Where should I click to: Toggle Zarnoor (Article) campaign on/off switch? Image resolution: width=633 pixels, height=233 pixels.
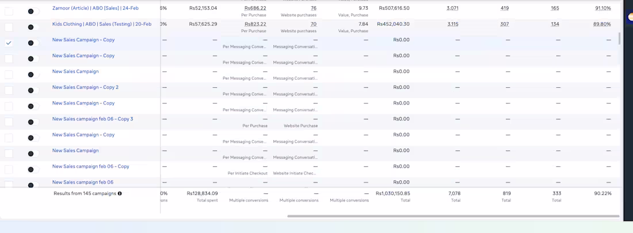coord(33,11)
